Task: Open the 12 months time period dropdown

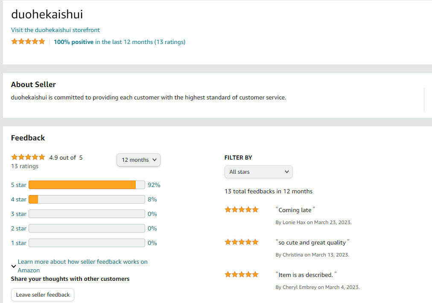Action: tap(138, 160)
